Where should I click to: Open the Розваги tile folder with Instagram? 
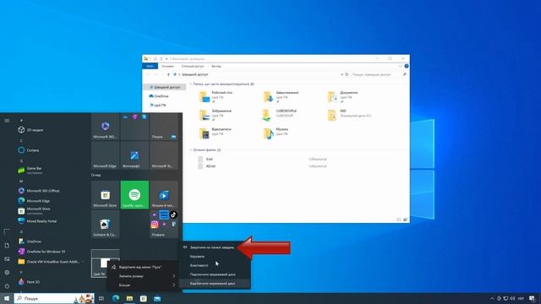[x=164, y=225]
